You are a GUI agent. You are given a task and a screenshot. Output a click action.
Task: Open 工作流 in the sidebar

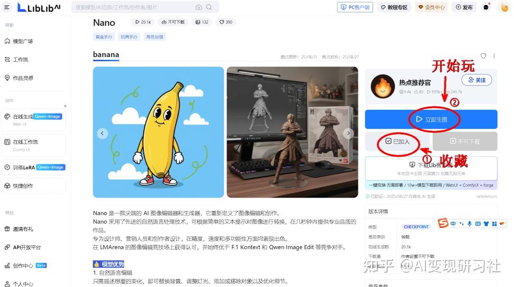tap(20, 59)
